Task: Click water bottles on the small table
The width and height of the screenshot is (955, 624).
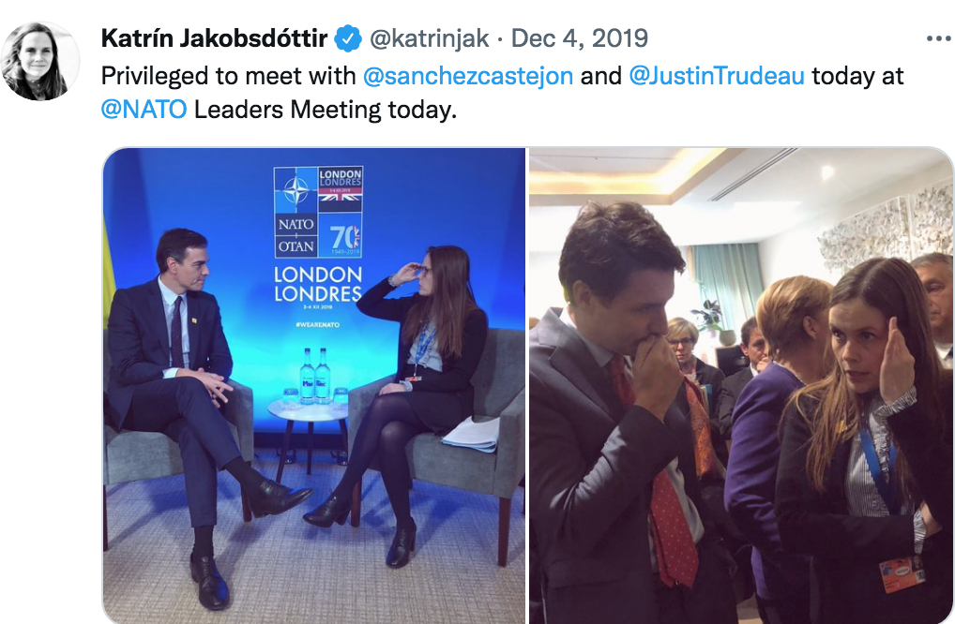Action: pyautogui.click(x=315, y=375)
